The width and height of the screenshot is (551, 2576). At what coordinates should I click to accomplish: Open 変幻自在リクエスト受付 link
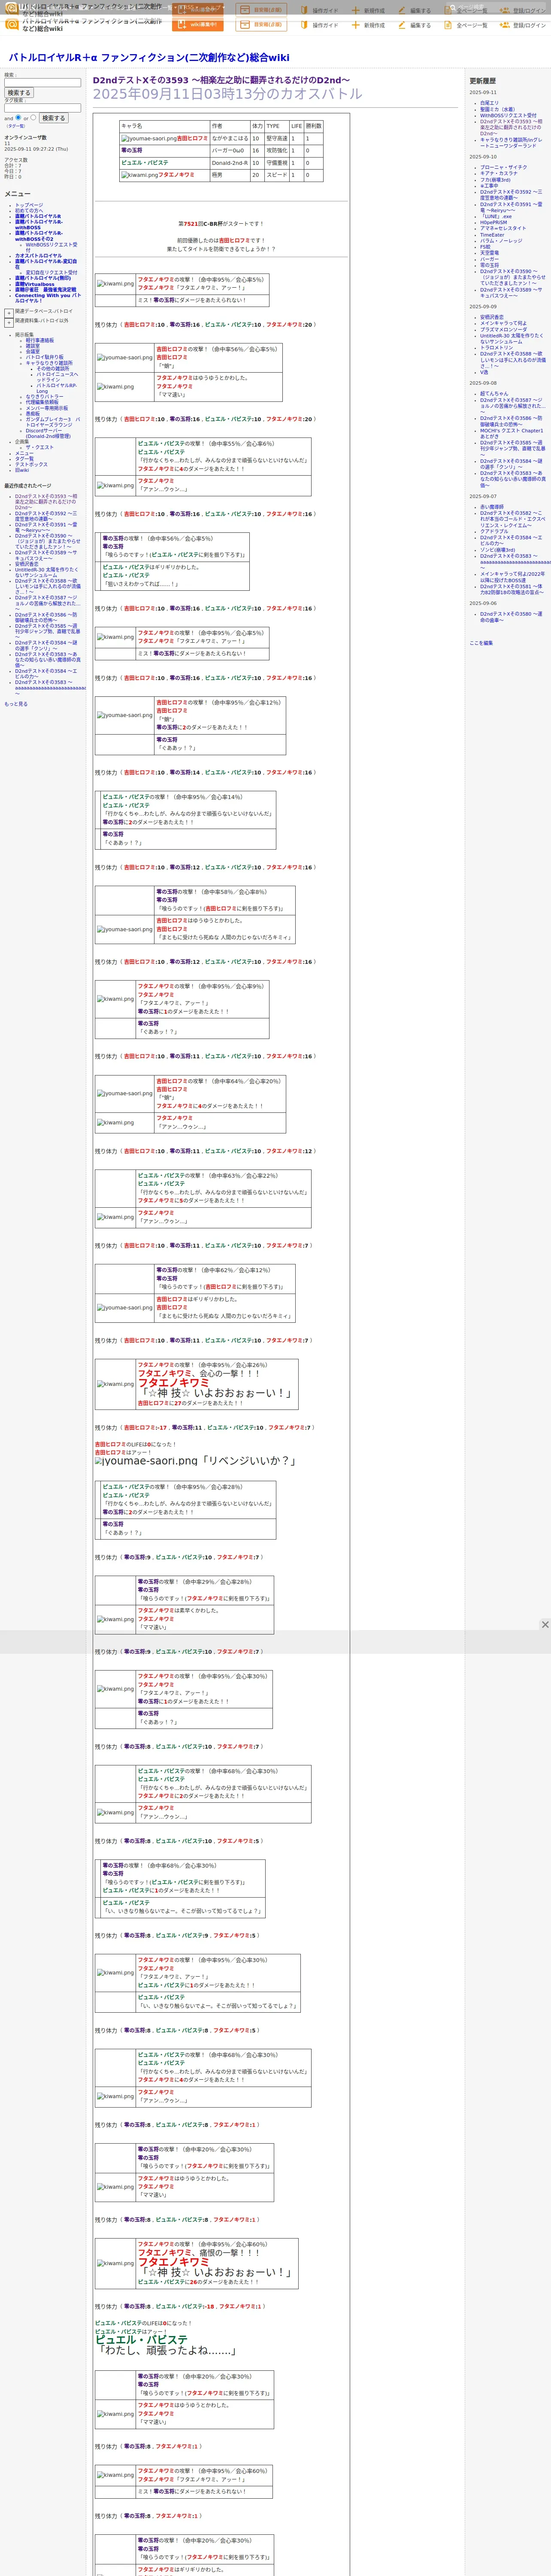[51, 273]
